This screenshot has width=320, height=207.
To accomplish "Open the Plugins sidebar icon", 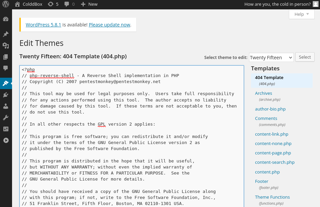I will (6, 95).
